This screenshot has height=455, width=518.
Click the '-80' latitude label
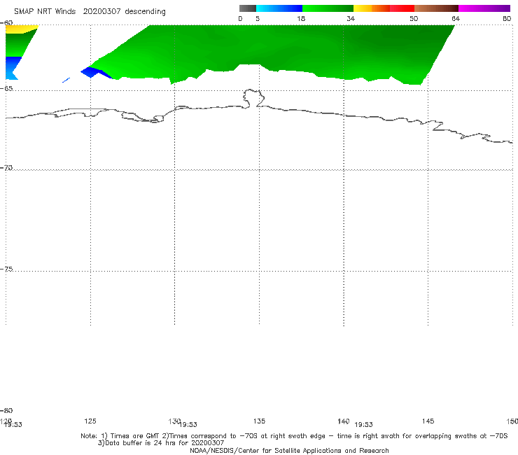point(6,410)
